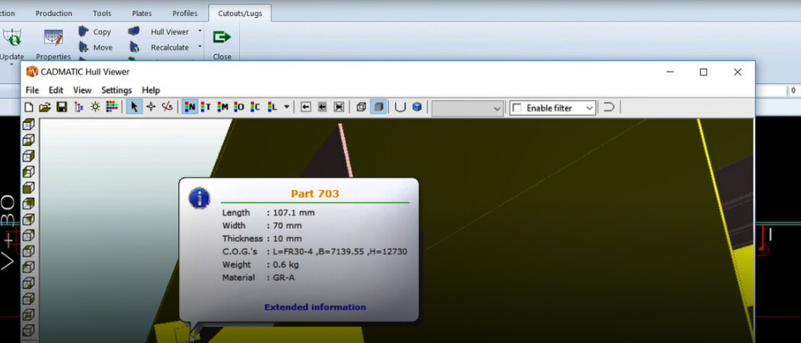Open the View menu
Screen dimensions: 801x343
click(82, 90)
